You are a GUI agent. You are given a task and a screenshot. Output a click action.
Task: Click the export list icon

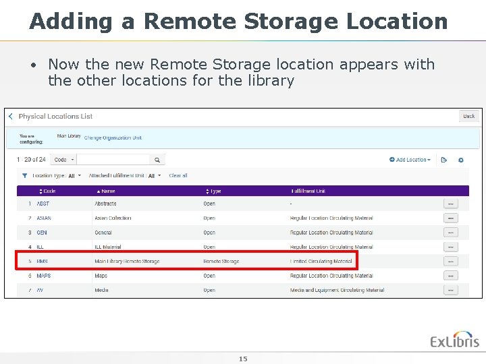point(444,160)
